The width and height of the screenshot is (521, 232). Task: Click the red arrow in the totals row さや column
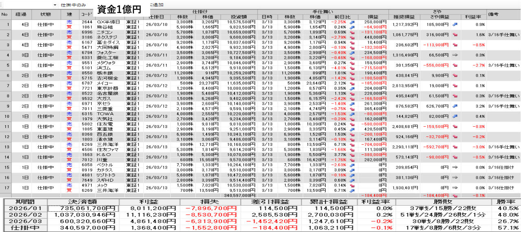[x=454, y=195]
